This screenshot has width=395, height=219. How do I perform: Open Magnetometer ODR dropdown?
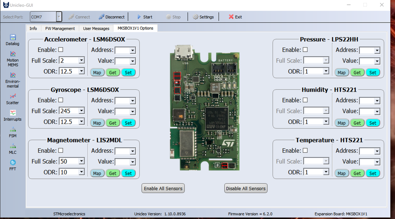81,172
